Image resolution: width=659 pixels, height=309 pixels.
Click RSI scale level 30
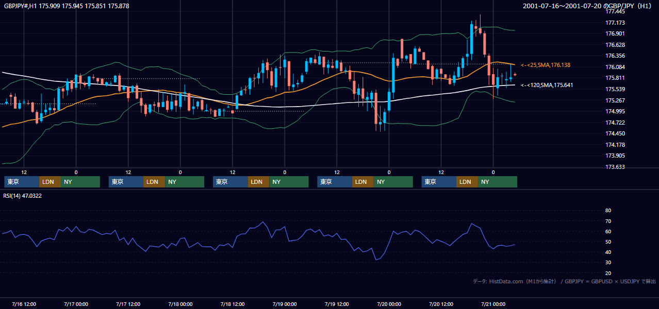click(x=608, y=263)
